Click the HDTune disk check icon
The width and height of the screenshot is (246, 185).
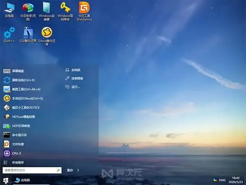click(x=7, y=116)
